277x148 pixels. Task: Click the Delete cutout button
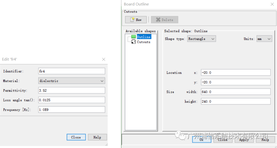tap(164, 20)
